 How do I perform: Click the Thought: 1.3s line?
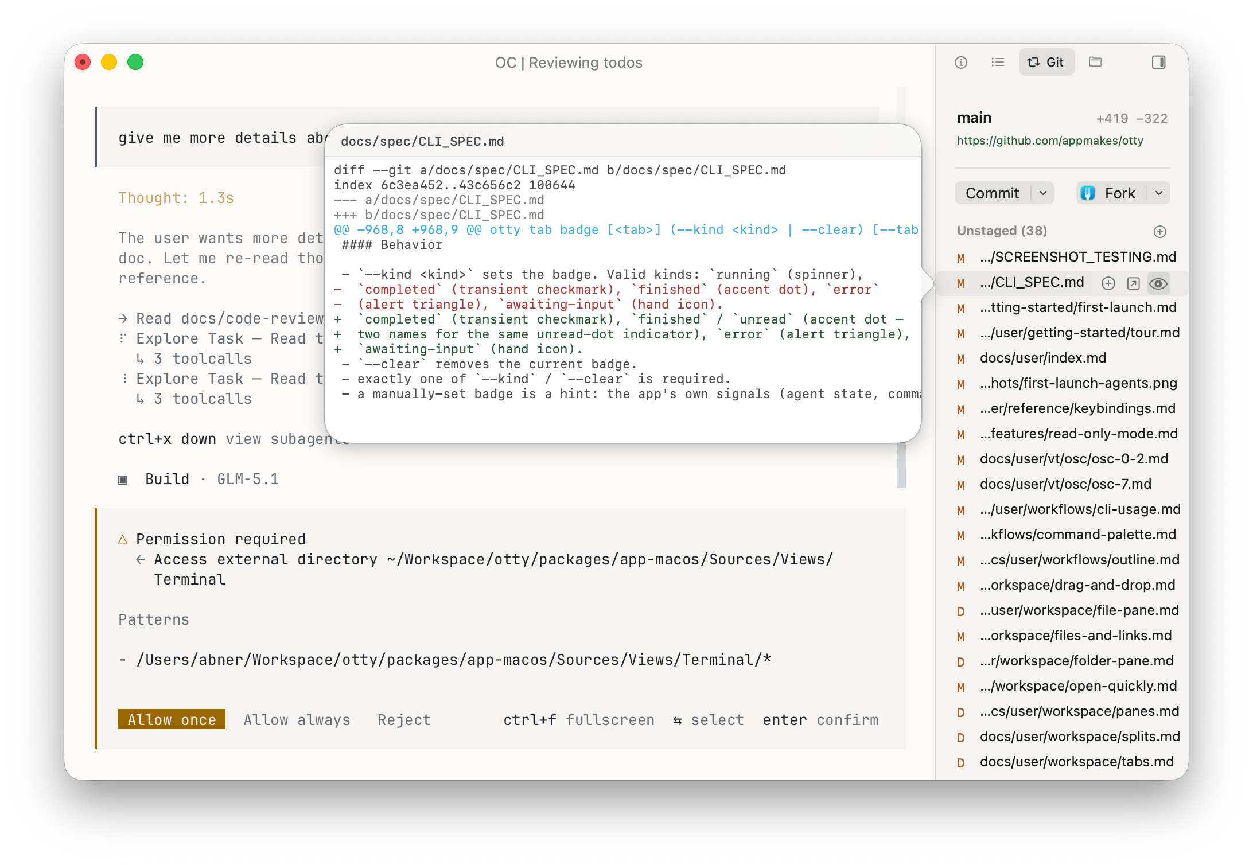point(176,198)
